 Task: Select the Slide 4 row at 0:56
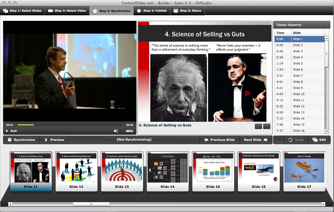299,57
